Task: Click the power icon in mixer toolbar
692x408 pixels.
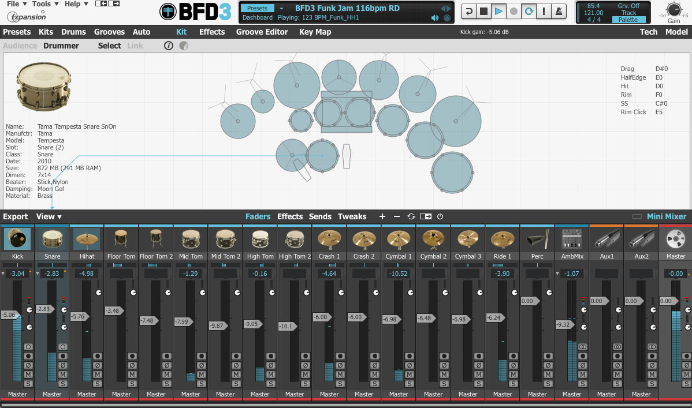Action: pos(440,216)
